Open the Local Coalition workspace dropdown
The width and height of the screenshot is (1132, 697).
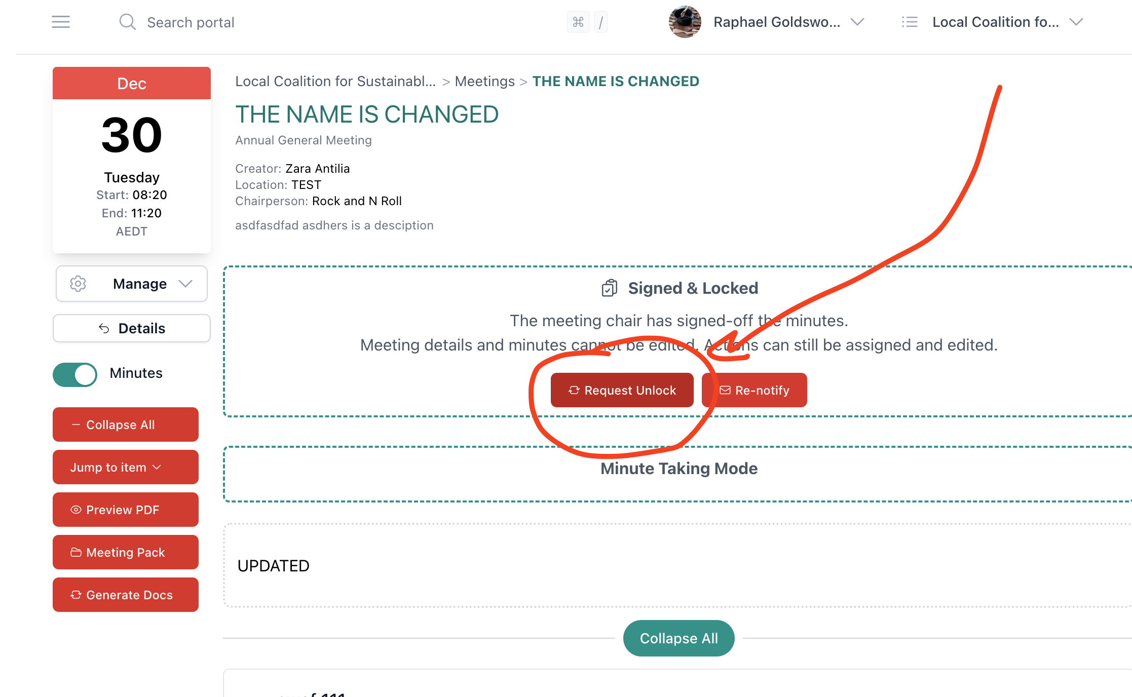click(1076, 22)
